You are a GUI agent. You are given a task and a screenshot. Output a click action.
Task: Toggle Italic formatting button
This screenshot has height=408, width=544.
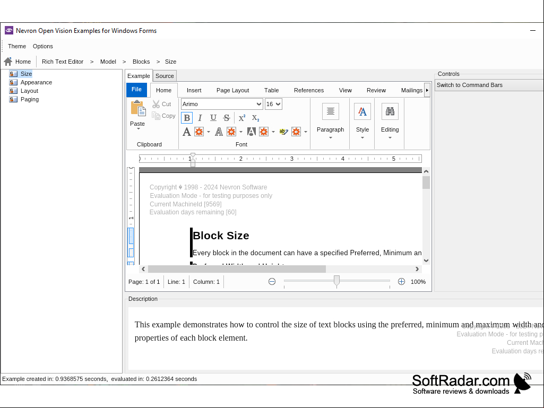200,118
